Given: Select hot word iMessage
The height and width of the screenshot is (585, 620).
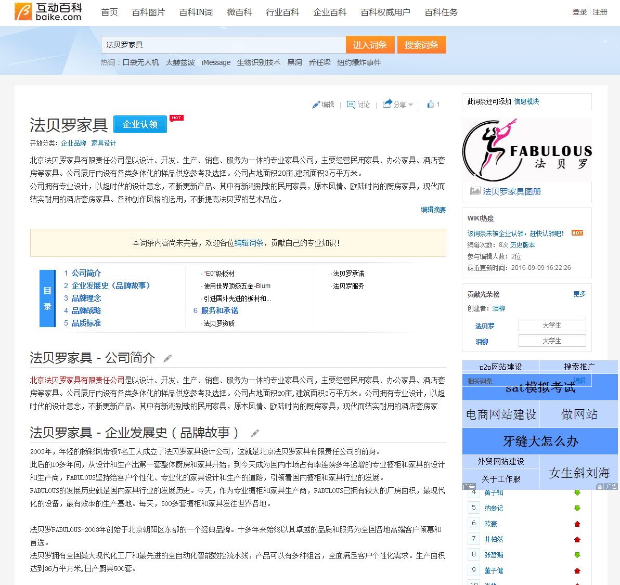Looking at the screenshot, I should click(216, 62).
